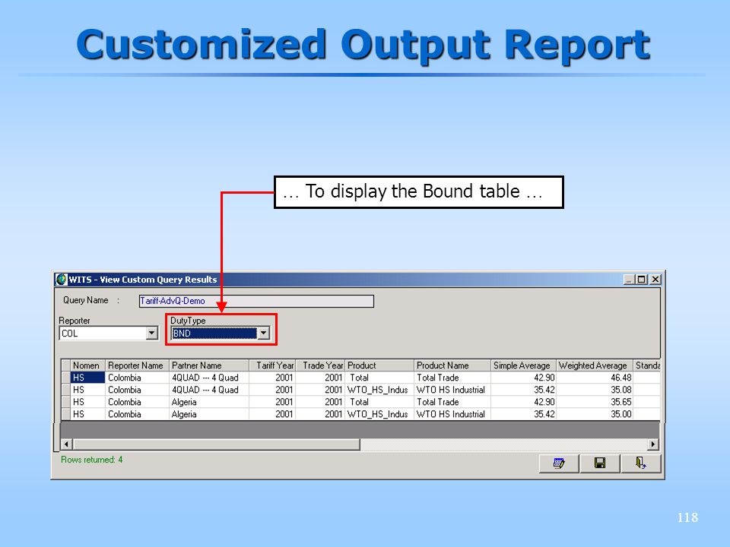Open the DutyType dropdown showing BND
730x547 pixels.
click(x=264, y=334)
